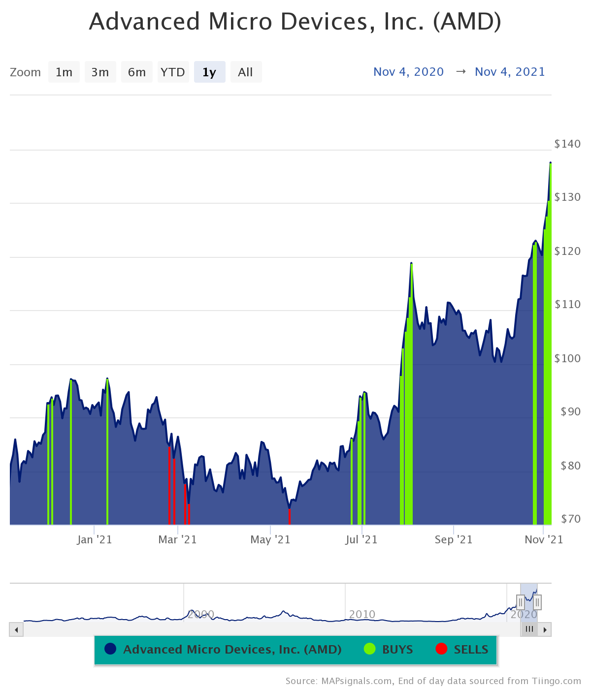Click the $70 y-axis label
The image size is (591, 689).
570,519
